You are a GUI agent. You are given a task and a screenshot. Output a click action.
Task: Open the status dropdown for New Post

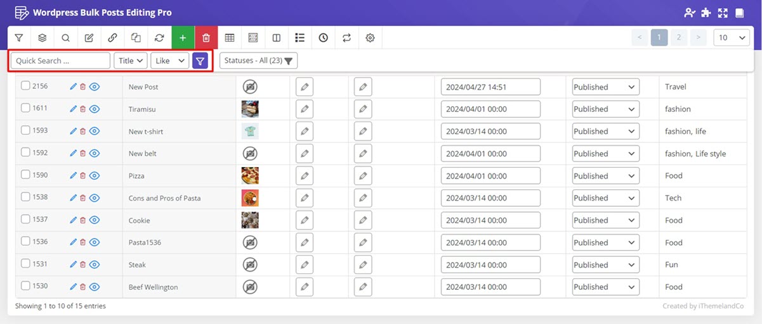[606, 87]
